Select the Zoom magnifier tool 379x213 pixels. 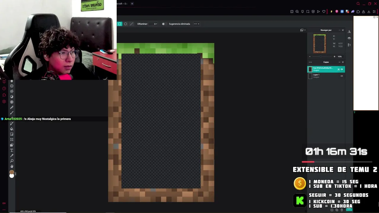pyautogui.click(x=12, y=161)
